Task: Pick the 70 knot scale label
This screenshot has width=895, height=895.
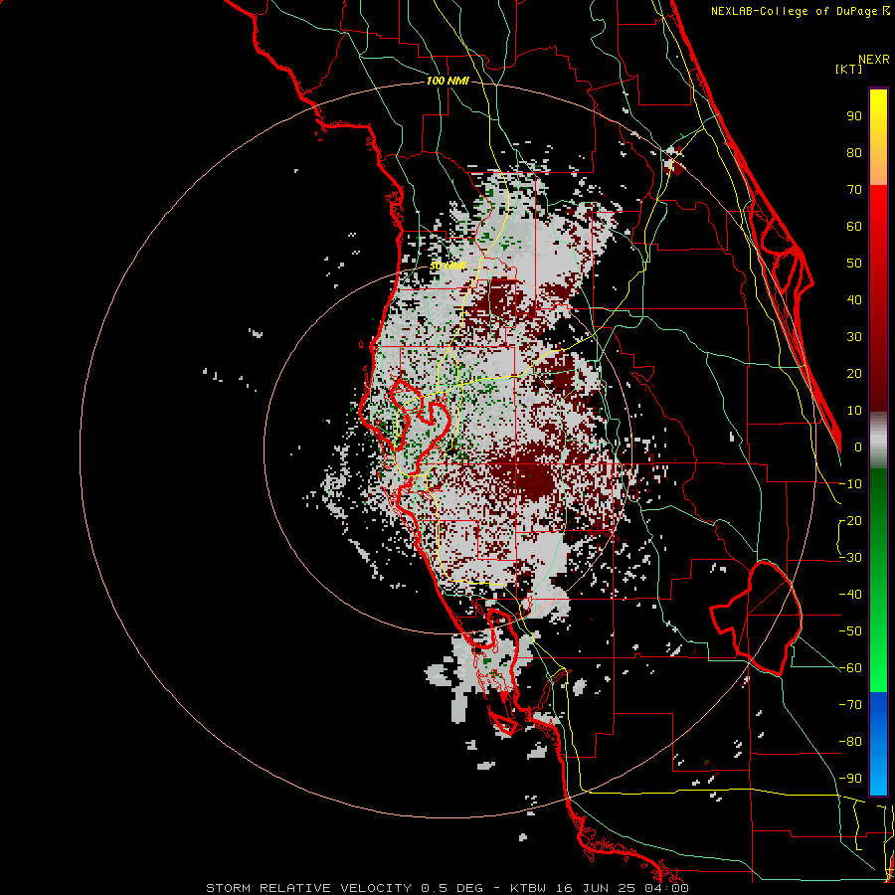Action: point(854,190)
